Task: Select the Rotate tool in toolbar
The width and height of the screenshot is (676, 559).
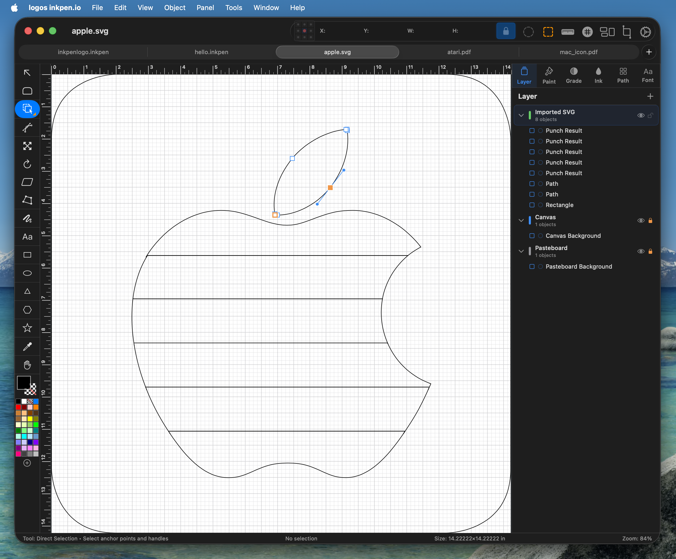Action: point(27,164)
